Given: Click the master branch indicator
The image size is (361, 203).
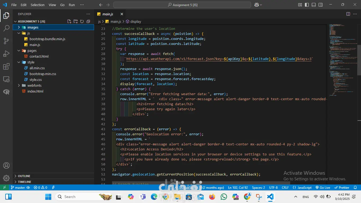Looking at the screenshot, I should 18,187.
